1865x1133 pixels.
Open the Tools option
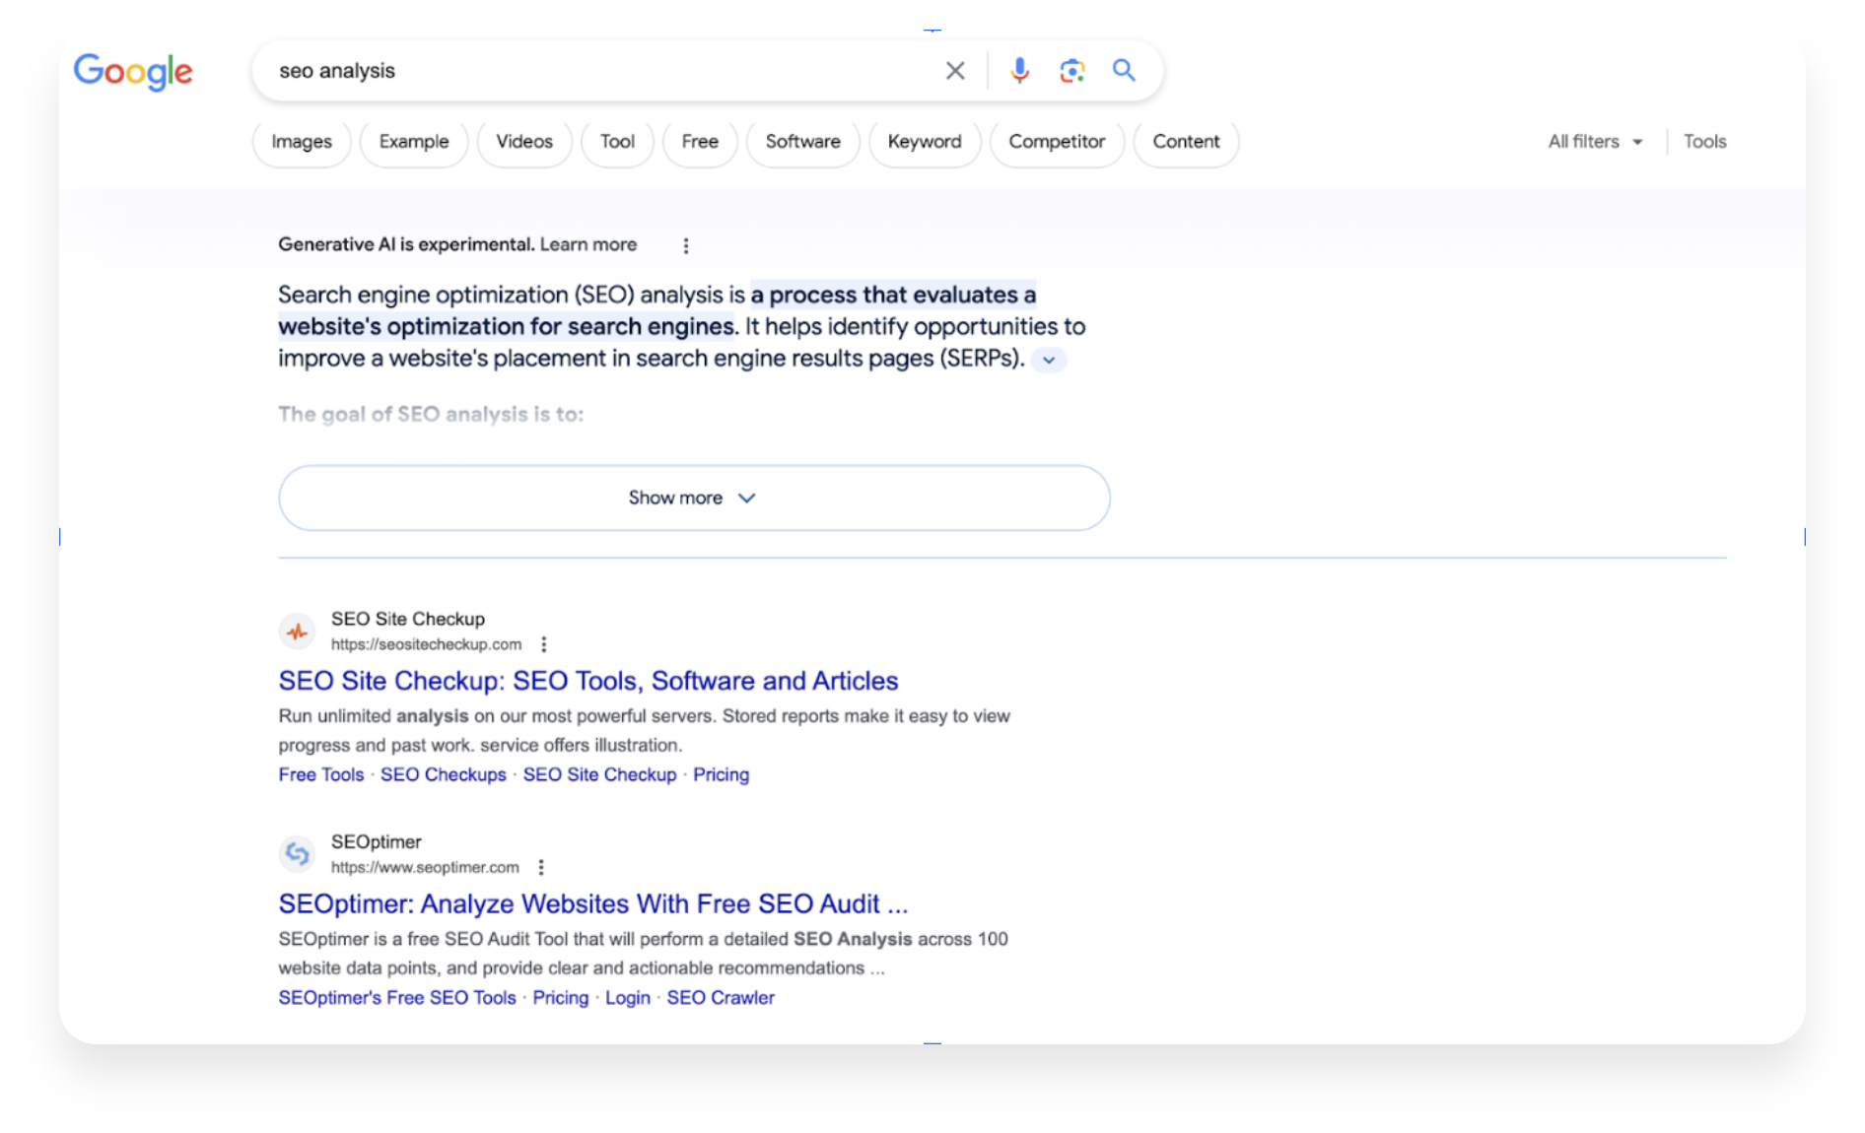coord(1704,142)
